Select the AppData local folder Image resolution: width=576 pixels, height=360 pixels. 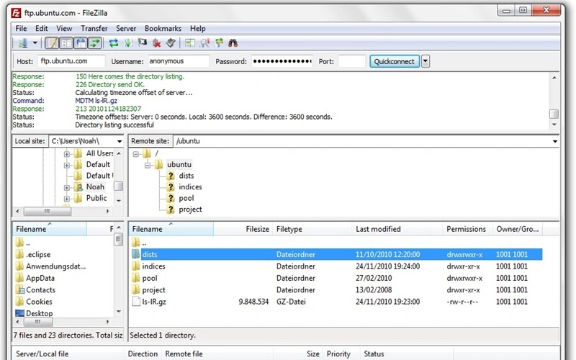pyautogui.click(x=40, y=278)
